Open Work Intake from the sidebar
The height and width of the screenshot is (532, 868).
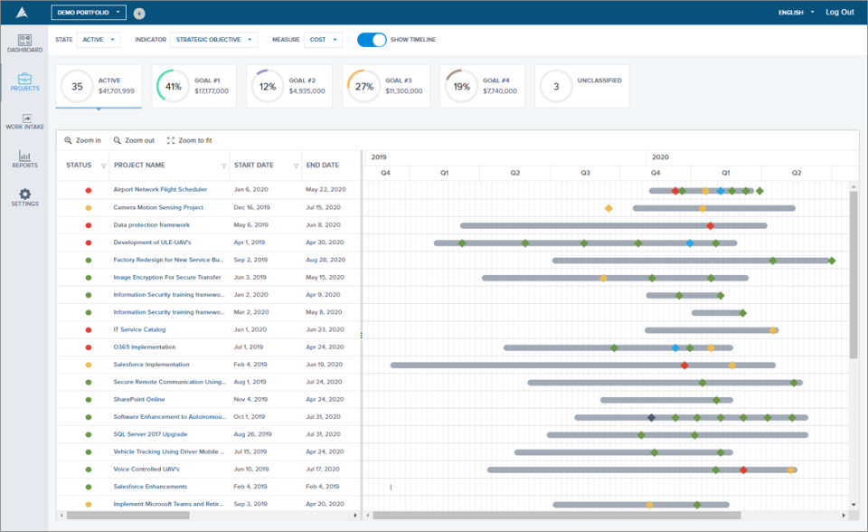24,120
